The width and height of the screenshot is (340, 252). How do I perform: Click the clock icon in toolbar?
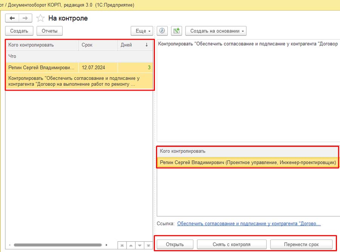pyautogui.click(x=162, y=31)
